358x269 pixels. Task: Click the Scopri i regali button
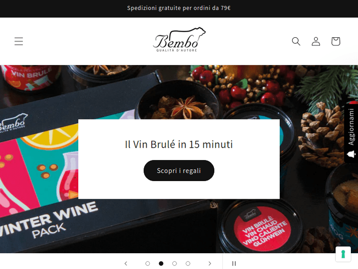(179, 171)
